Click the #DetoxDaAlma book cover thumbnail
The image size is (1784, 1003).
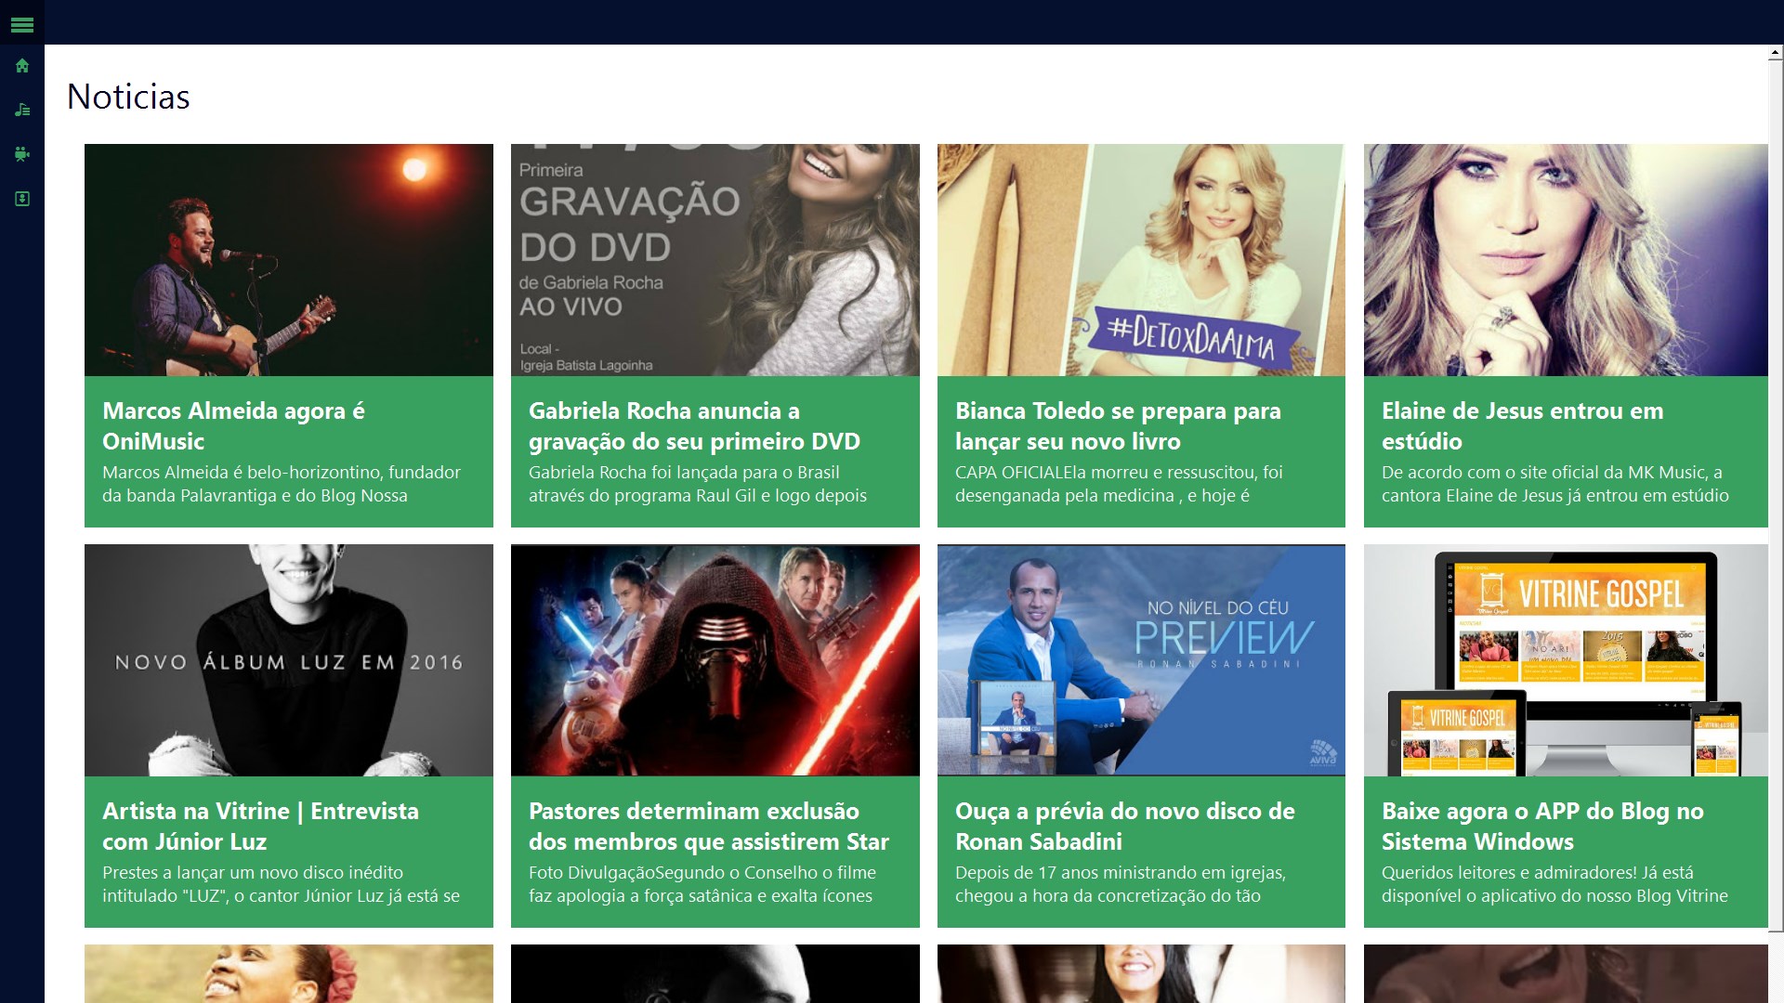1141,260
